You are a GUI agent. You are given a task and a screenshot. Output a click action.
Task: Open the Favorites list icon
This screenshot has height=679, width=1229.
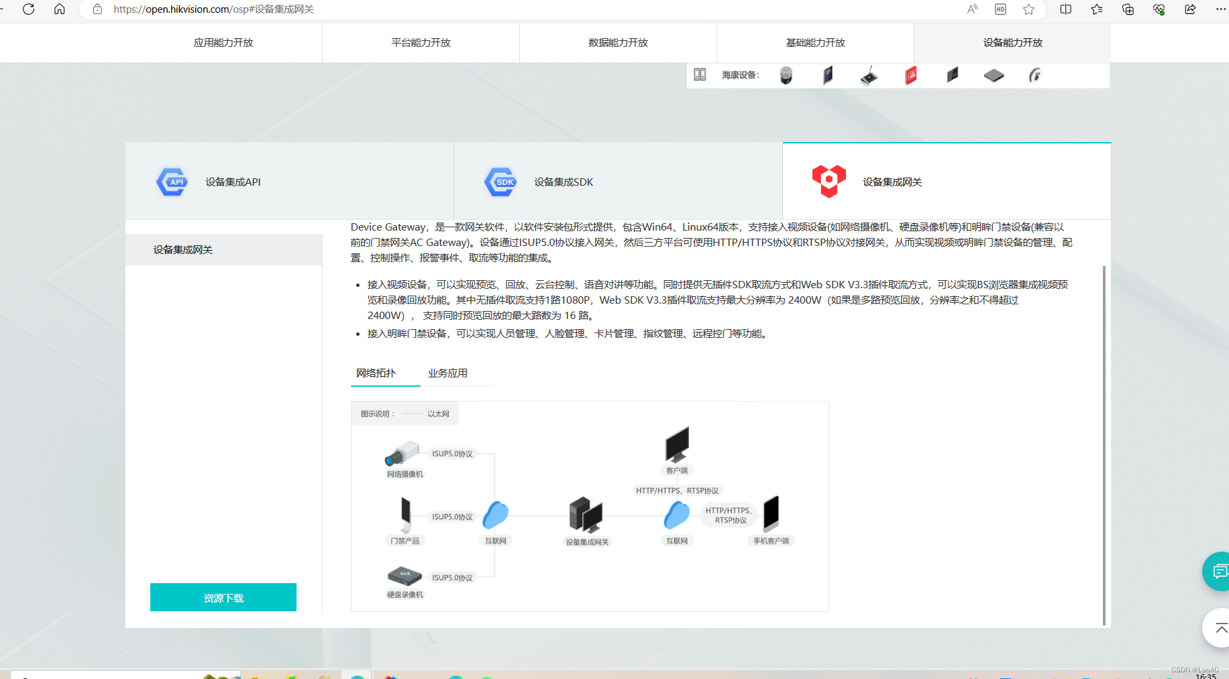[1097, 9]
